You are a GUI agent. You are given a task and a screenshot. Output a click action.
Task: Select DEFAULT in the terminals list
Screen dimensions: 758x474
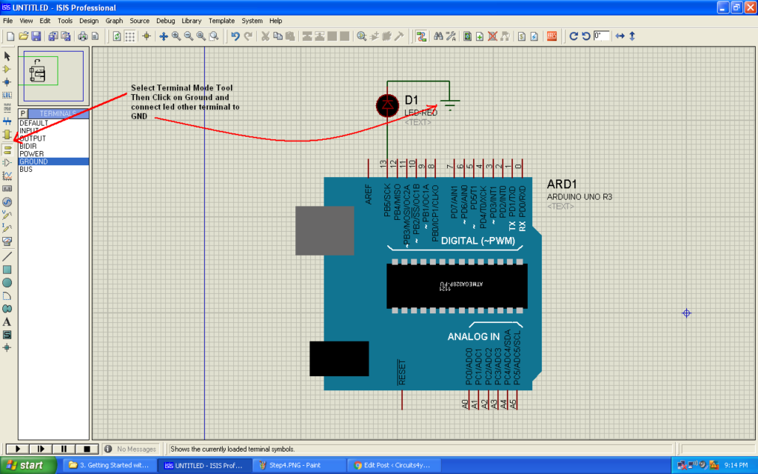(x=53, y=123)
